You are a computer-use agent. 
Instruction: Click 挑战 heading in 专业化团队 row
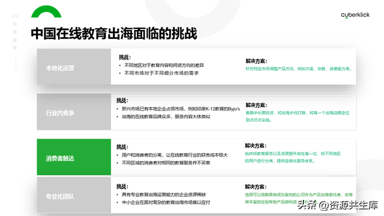pos(122,187)
